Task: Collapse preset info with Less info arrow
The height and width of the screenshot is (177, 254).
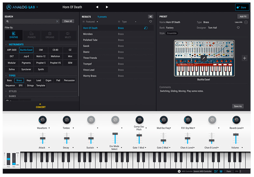Action: (x=246, y=22)
